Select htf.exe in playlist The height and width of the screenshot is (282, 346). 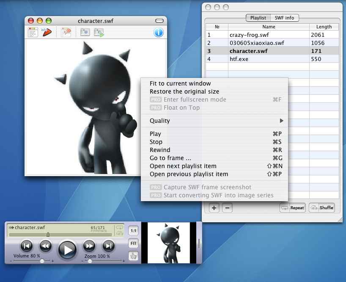[272, 59]
